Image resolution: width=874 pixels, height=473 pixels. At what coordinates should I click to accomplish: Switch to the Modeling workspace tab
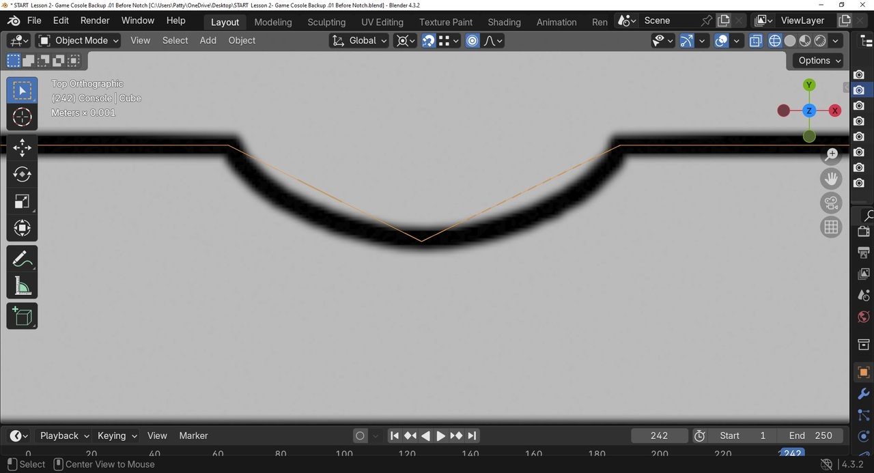(273, 22)
